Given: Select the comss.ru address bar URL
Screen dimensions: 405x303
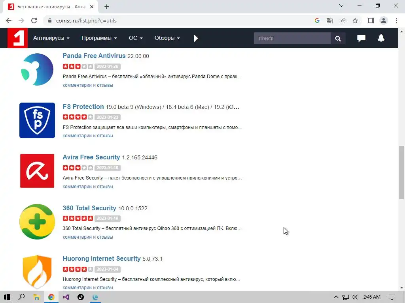Looking at the screenshot, I should coord(86,21).
